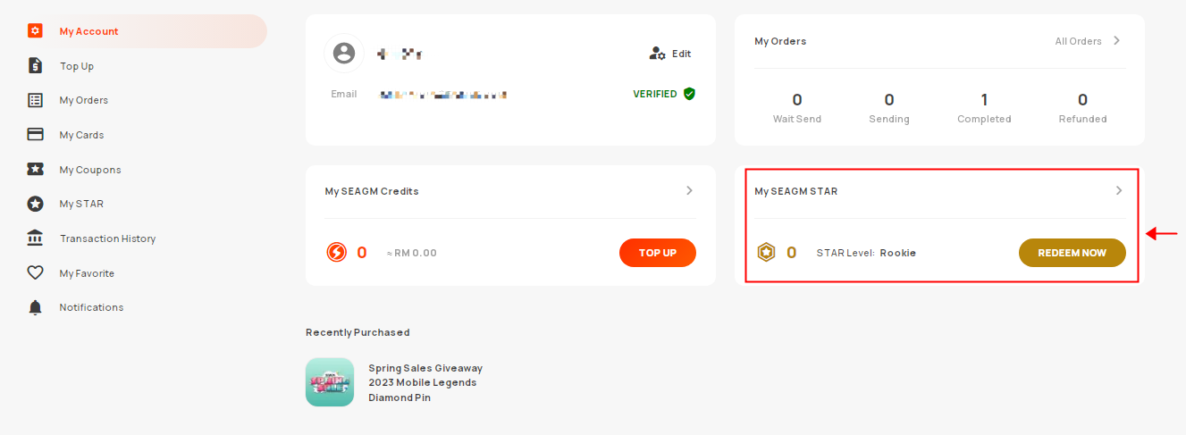This screenshot has height=435, width=1186.
Task: Click the My Account gear icon
Action: [35, 31]
